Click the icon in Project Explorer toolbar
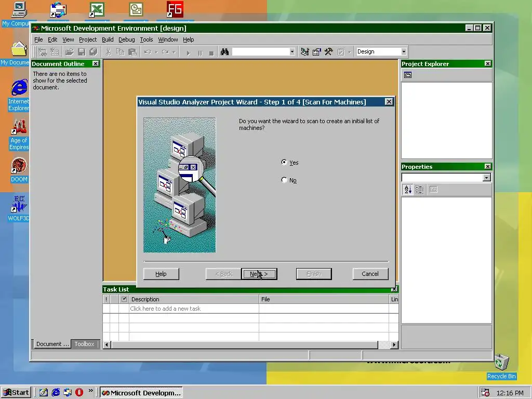This screenshot has width=532, height=399. pos(408,75)
